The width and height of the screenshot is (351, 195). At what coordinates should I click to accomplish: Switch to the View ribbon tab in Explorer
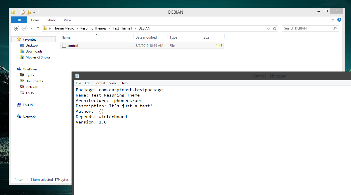[67, 20]
